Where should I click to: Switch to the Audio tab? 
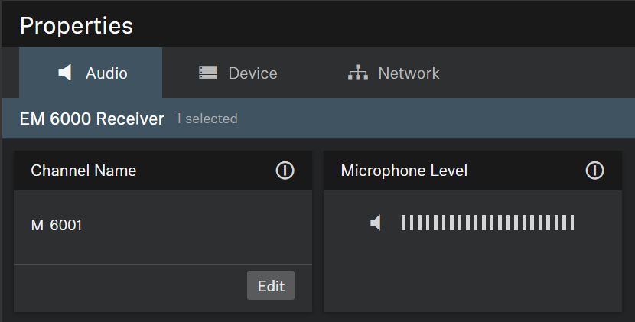[91, 73]
